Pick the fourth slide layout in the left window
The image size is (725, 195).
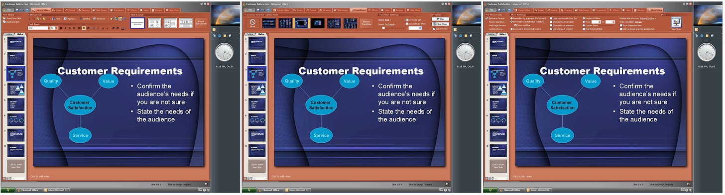pos(186,23)
